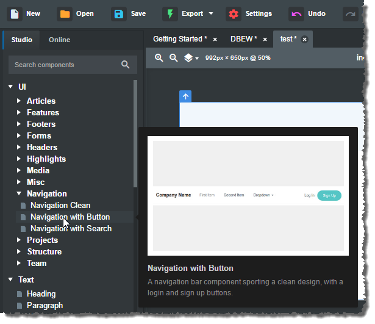Click the Settings gear icon
This screenshot has width=375, height=324.
[x=233, y=13]
